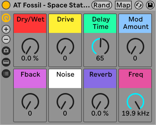Click the 0 value under Fback
The width and height of the screenshot is (156, 125).
30,113
